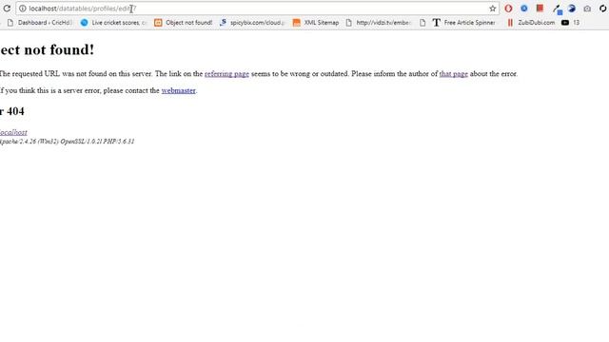The width and height of the screenshot is (609, 342).
Task: Open the site information icon beside localhost
Action: click(x=23, y=9)
